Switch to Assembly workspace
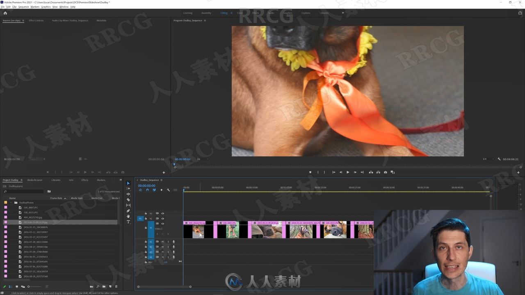This screenshot has width=525, height=295. pos(206,13)
